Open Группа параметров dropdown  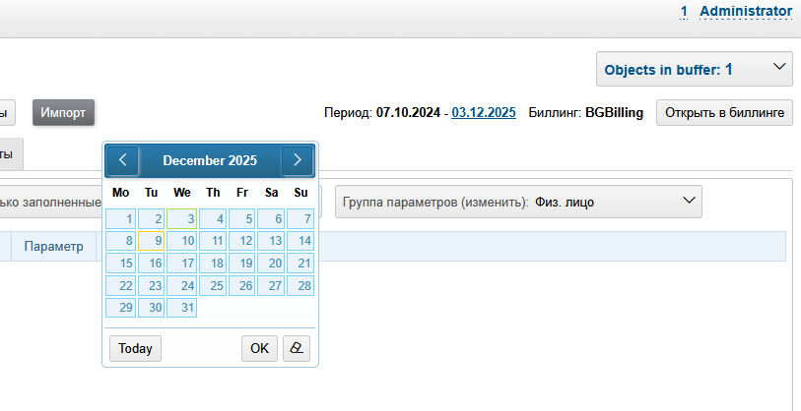(x=518, y=203)
